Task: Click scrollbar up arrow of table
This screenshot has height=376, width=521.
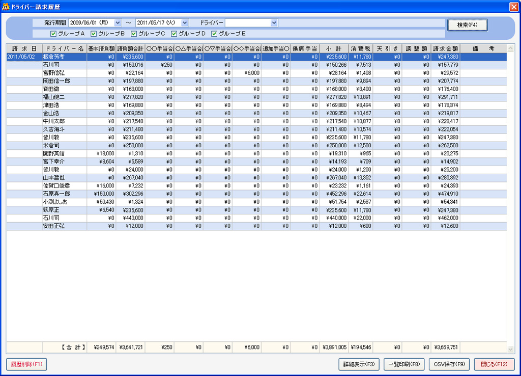Action: point(511,48)
